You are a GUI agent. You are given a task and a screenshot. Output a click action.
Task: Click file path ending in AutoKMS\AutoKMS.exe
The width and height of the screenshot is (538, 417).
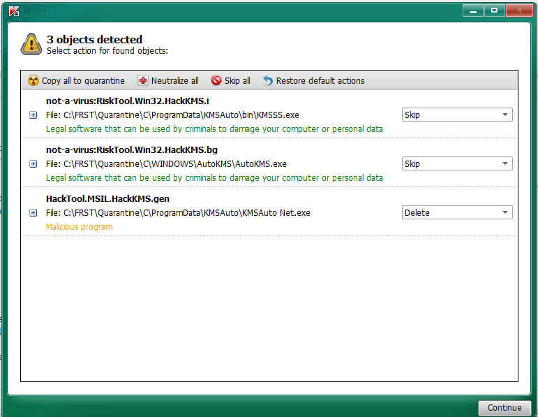[166, 164]
